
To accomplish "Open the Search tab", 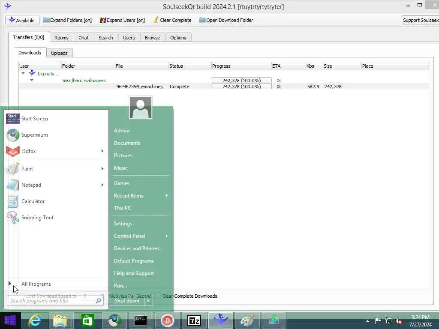I will [x=105, y=38].
